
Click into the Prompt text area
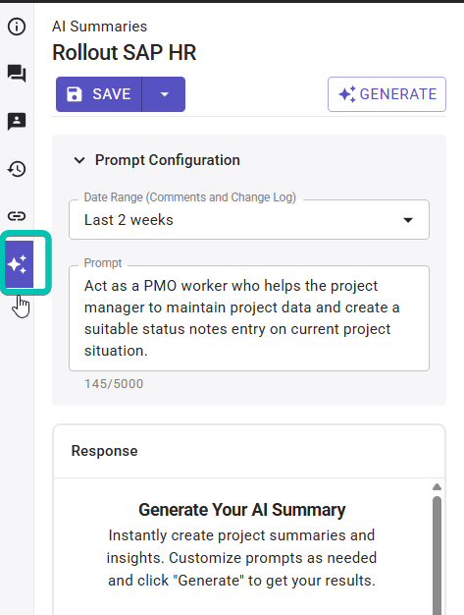pos(249,318)
